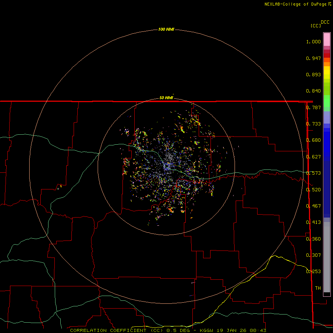This screenshot has width=333, height=333.
Task: Click the 0.467 scale value
Action: coord(313,206)
